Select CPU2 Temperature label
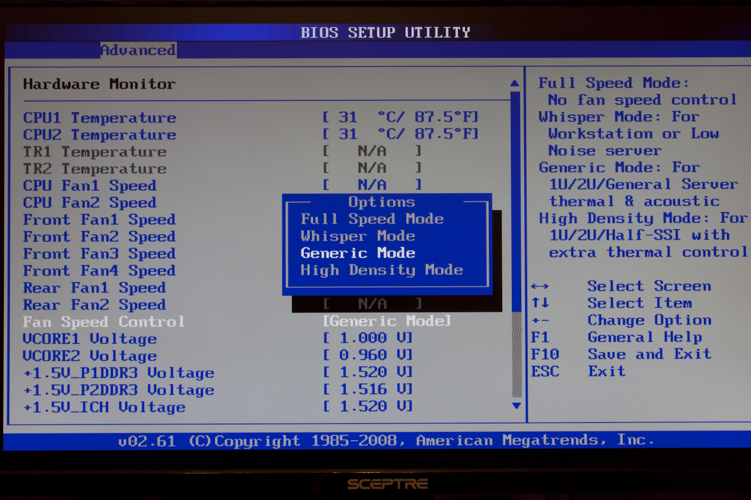This screenshot has width=751, height=500. point(100,135)
